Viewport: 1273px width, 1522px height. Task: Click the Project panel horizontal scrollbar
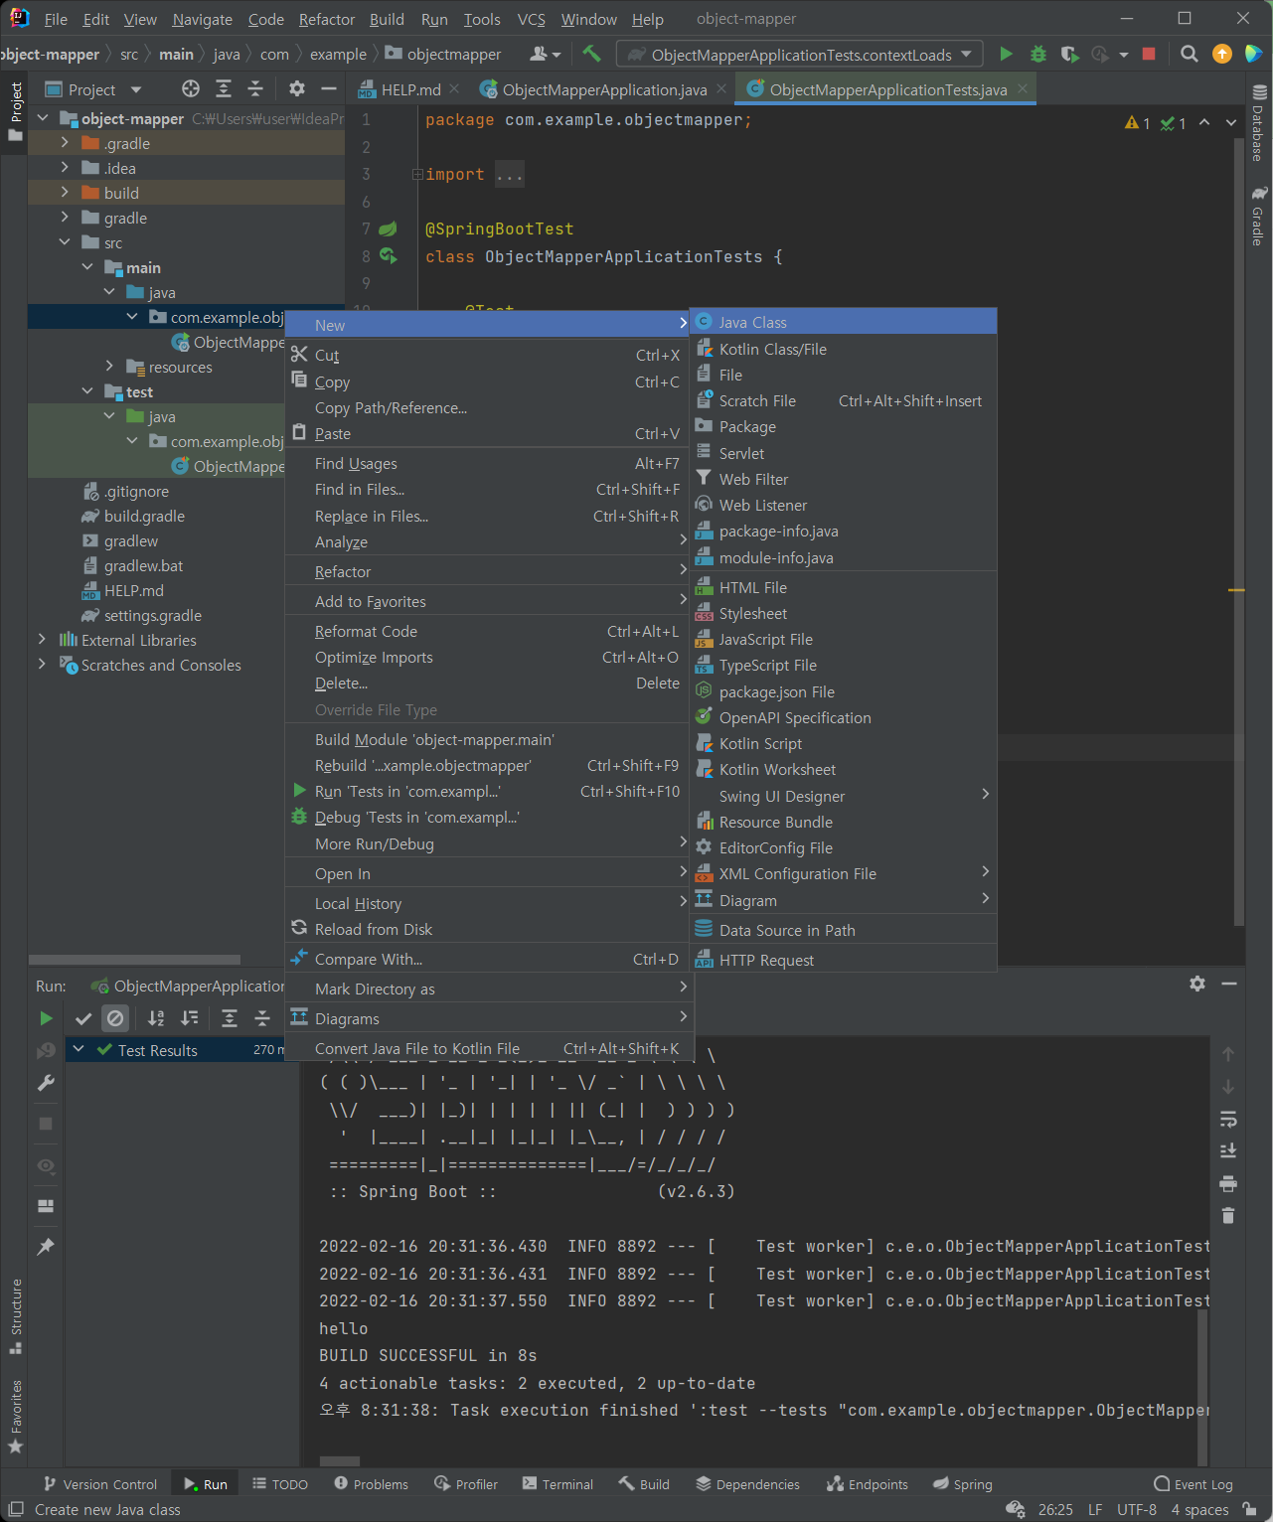click(x=134, y=960)
